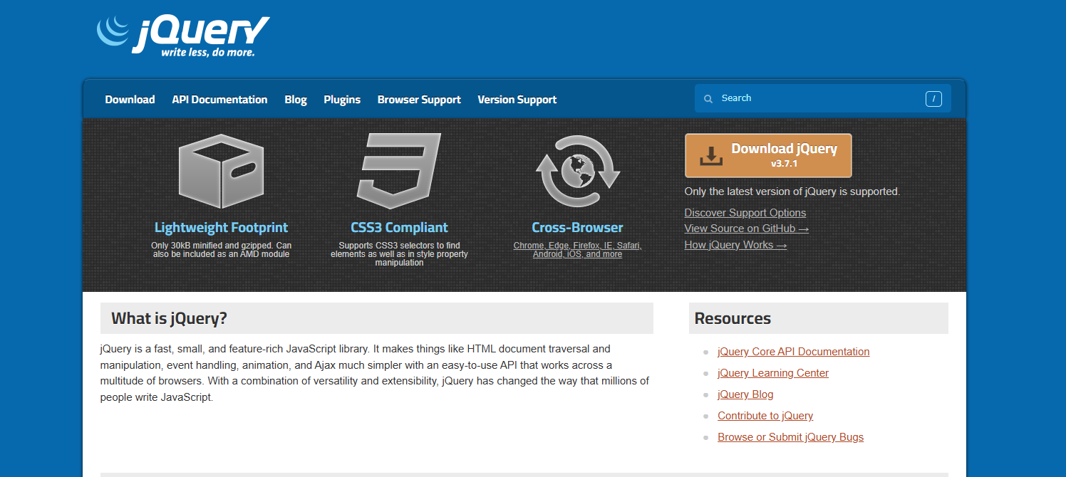The image size is (1066, 477).
Task: Open the Download menu item
Action: click(x=130, y=100)
